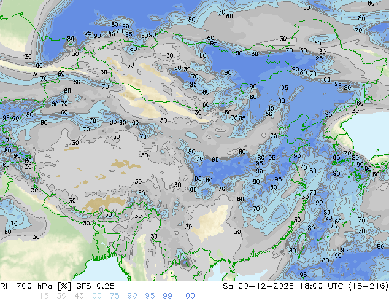This screenshot has width=389, height=301.
Task: Click the legend value 60 below the title
Action: click(x=97, y=296)
